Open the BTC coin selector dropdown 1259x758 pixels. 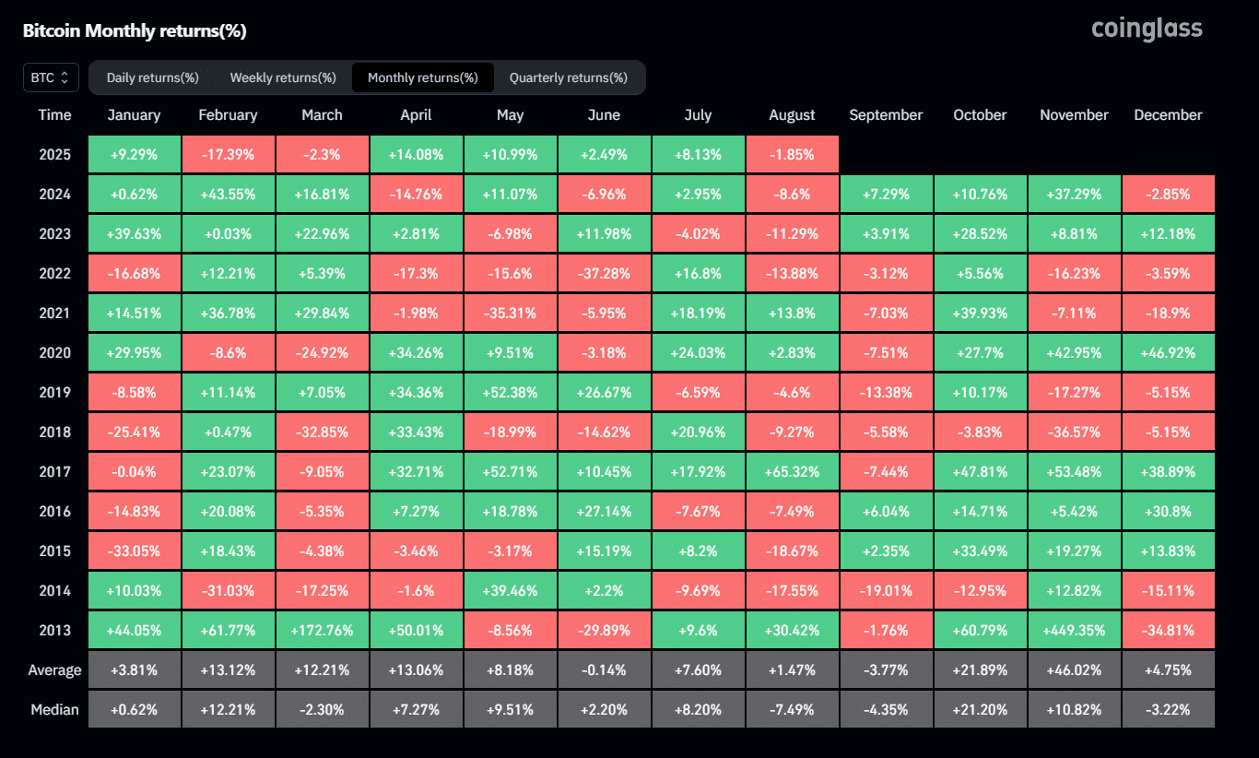tap(51, 77)
